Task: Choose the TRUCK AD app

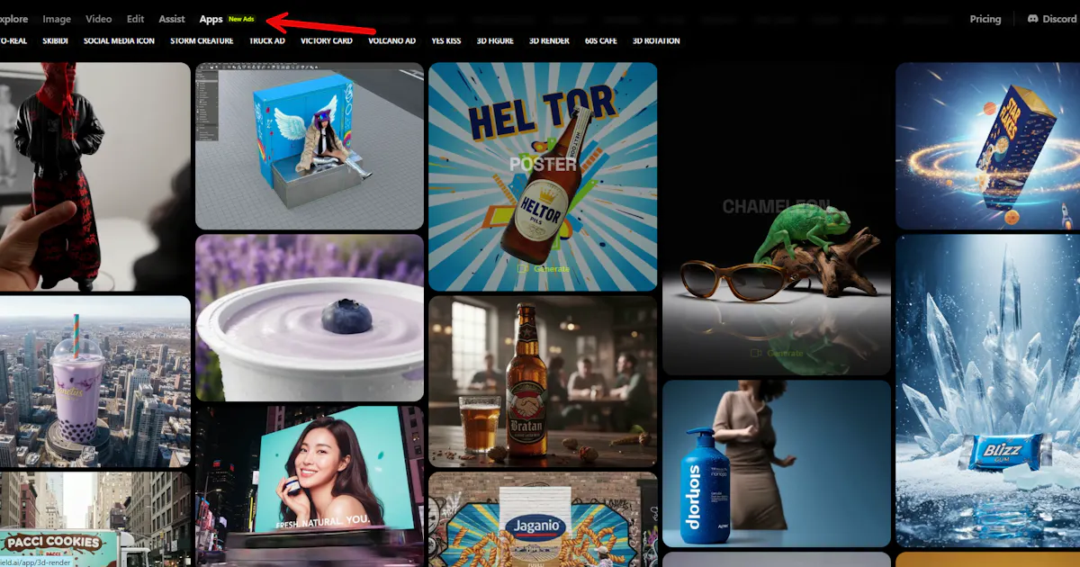Action: pos(267,40)
